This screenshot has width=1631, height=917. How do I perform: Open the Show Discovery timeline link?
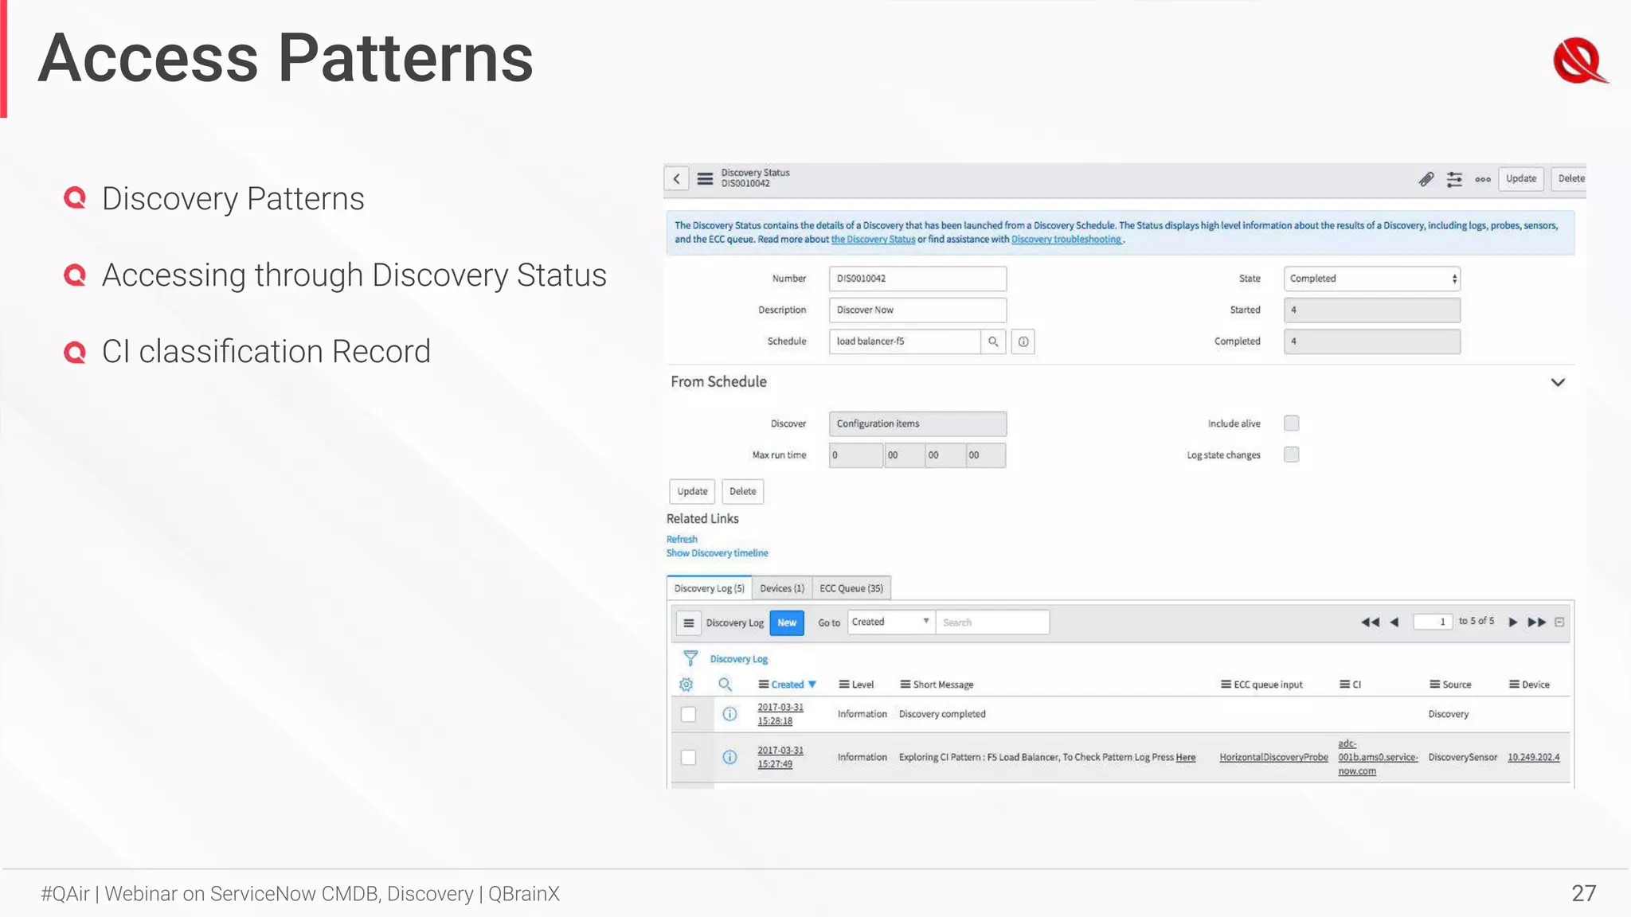tap(718, 553)
